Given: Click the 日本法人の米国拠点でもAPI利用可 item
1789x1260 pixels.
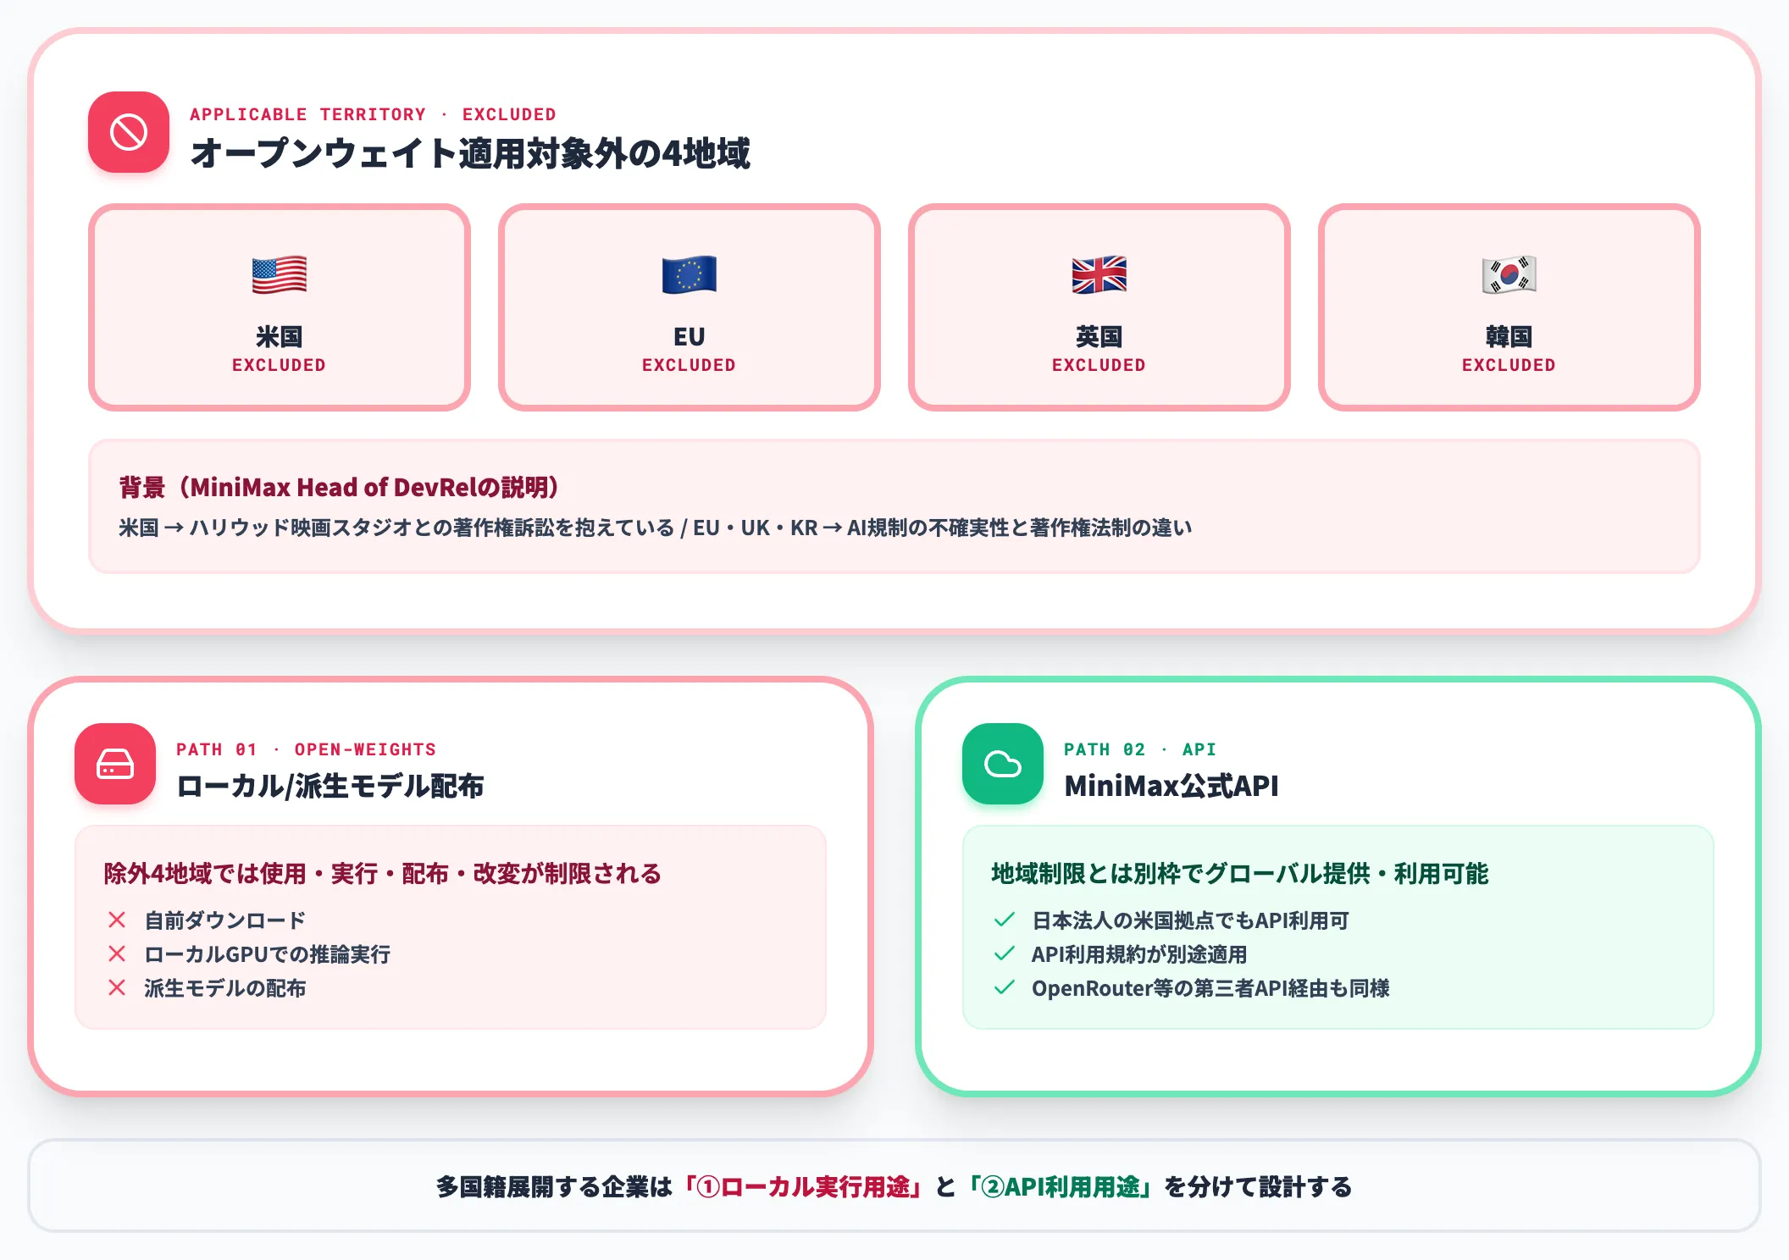Looking at the screenshot, I should 1191,920.
